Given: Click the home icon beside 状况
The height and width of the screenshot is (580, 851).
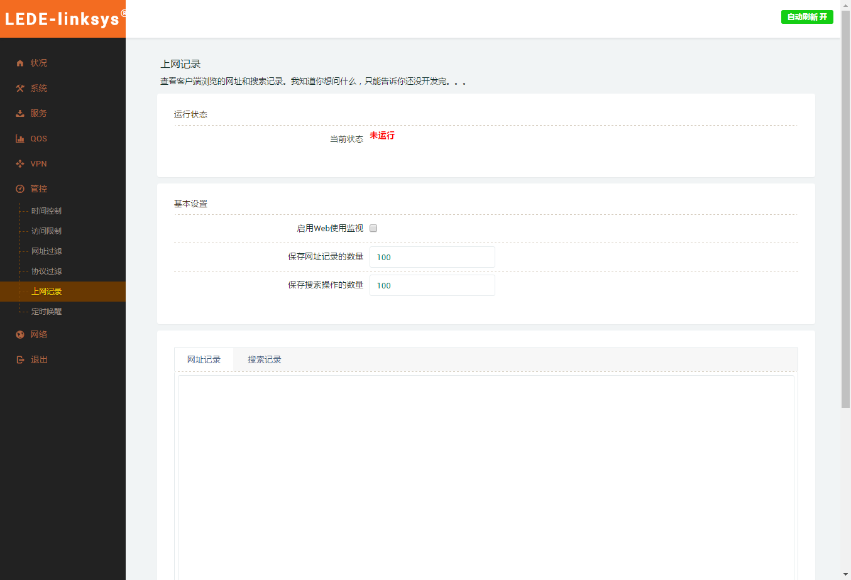Looking at the screenshot, I should tap(20, 63).
